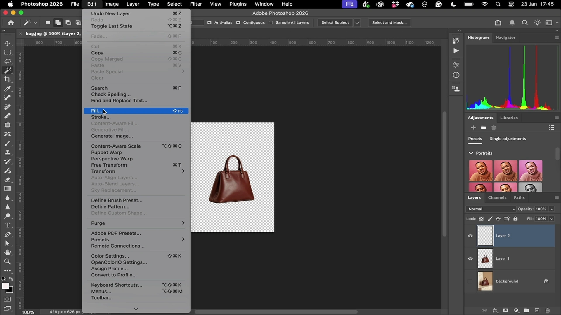Viewport: 561px width, 315px height.
Task: Select the Horizontal Type tool
Action: [7, 225]
